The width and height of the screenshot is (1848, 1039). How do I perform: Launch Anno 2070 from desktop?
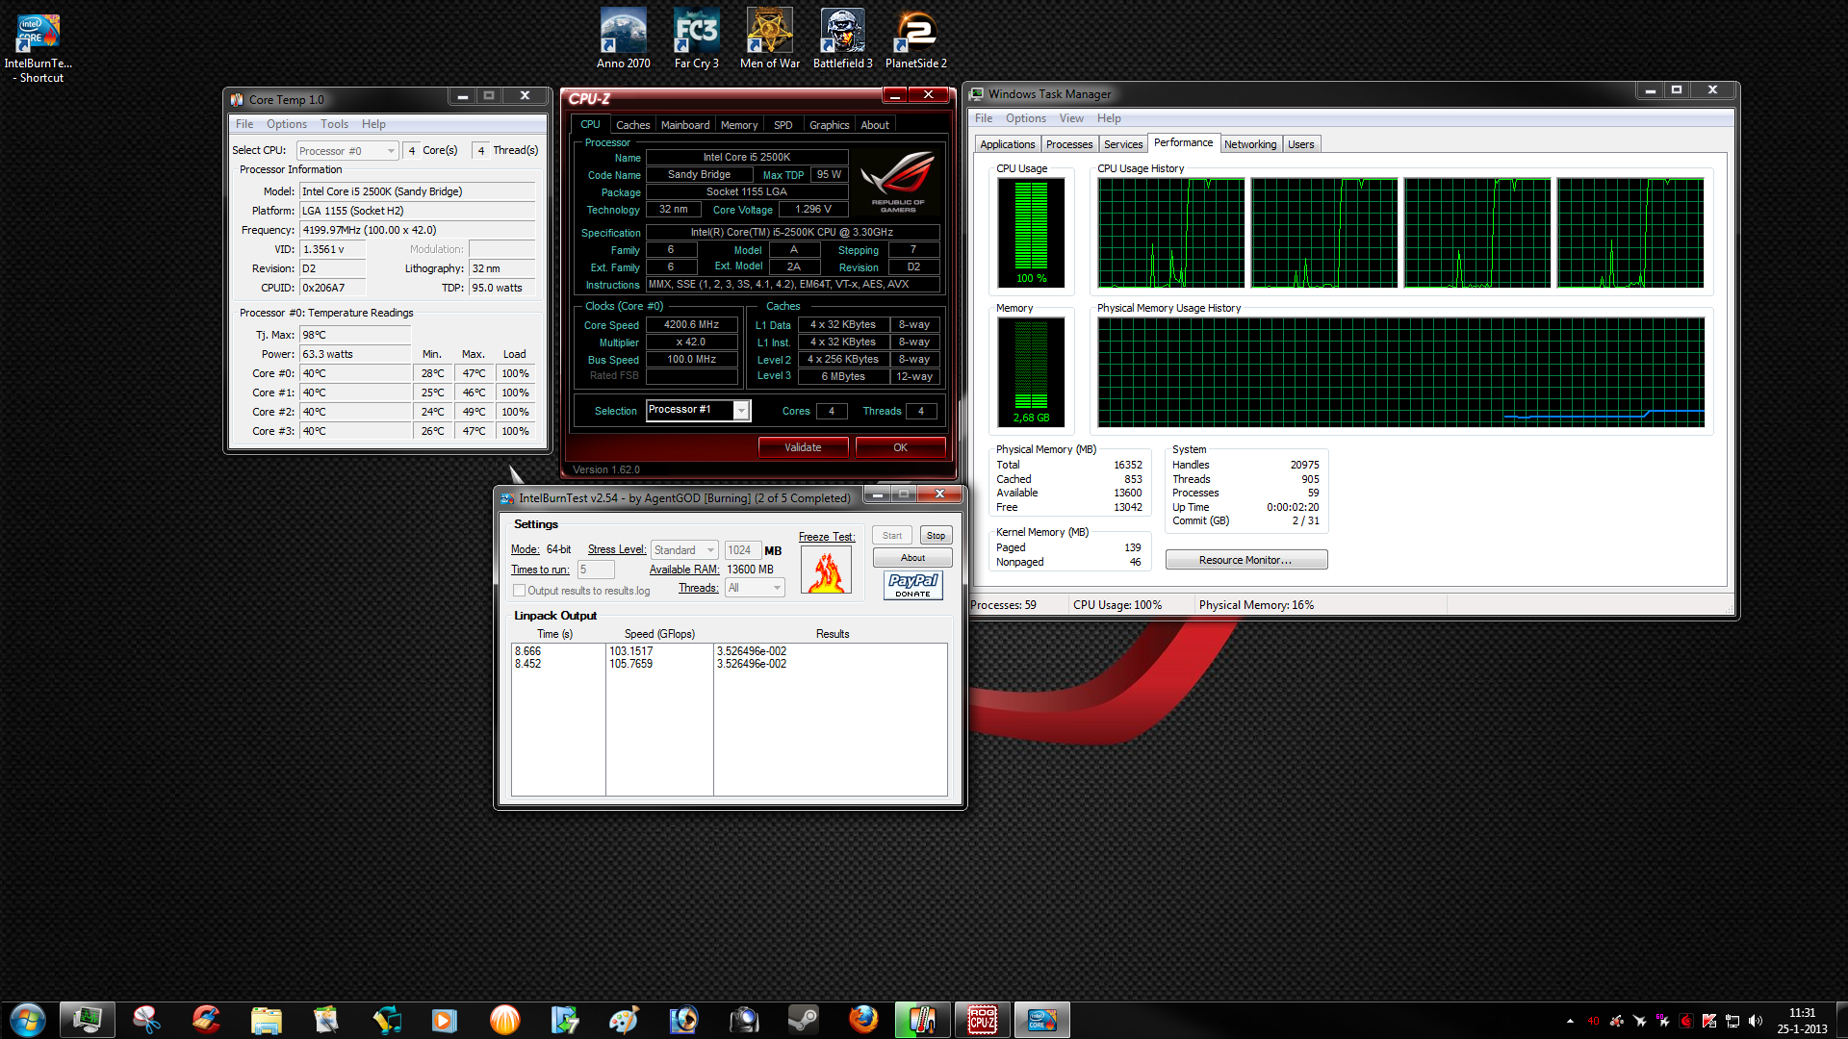pyautogui.click(x=623, y=39)
